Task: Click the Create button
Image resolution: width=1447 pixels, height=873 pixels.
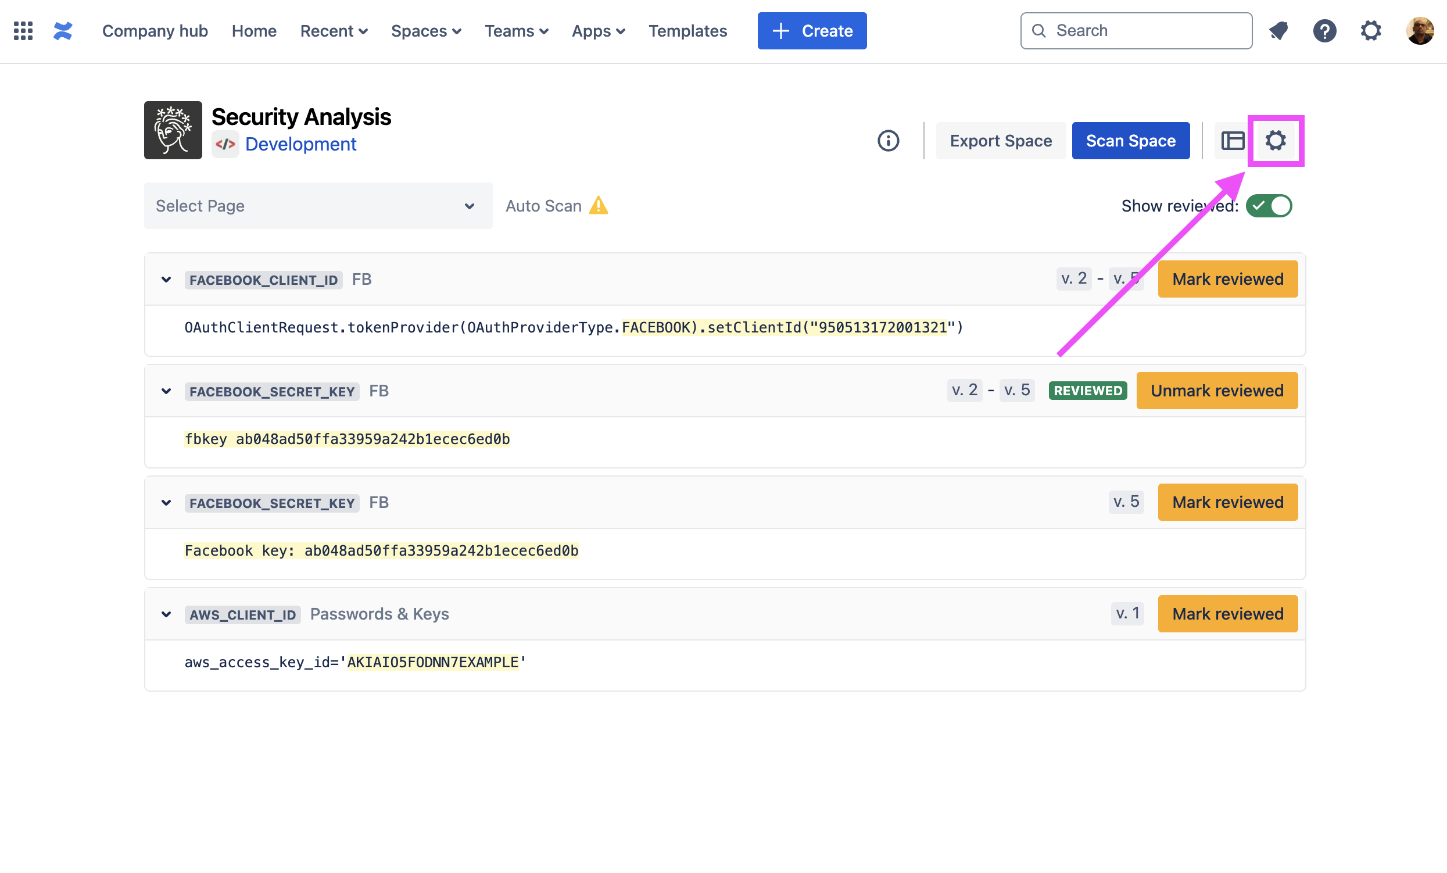Action: point(812,31)
